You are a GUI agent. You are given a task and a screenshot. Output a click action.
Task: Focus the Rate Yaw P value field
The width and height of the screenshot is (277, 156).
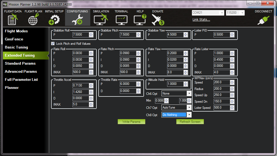(x=175, y=53)
